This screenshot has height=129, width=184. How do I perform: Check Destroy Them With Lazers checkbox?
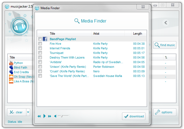pos(40,57)
